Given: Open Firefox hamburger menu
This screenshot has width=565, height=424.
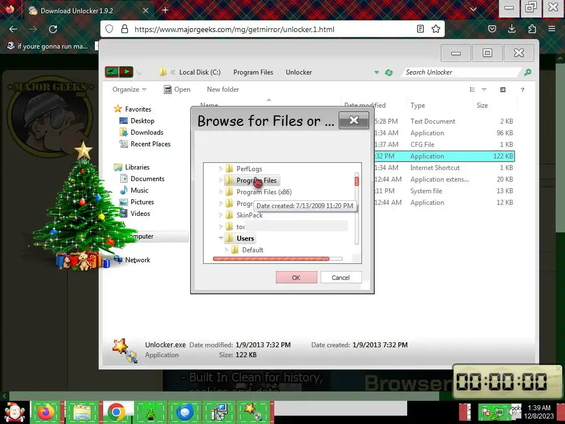Looking at the screenshot, I should (x=552, y=29).
